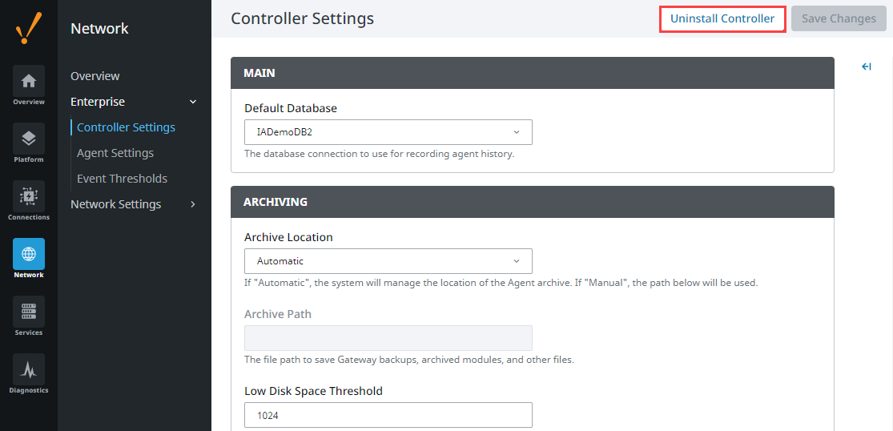Open the Services server icon
Image resolution: width=893 pixels, height=431 pixels.
(29, 312)
